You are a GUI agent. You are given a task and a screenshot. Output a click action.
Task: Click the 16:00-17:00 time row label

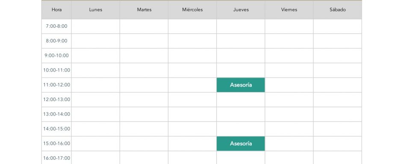click(56, 158)
